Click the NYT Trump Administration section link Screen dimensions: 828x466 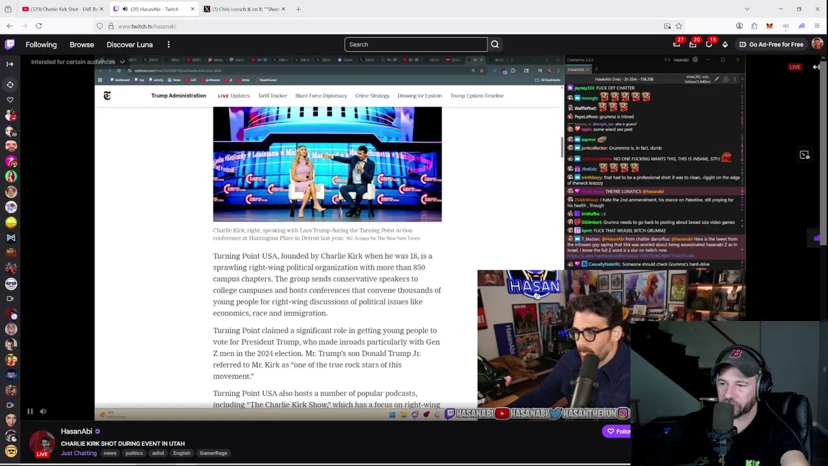(x=179, y=96)
